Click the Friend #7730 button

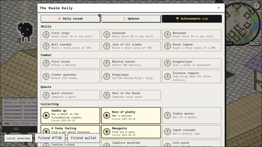pos(50,138)
